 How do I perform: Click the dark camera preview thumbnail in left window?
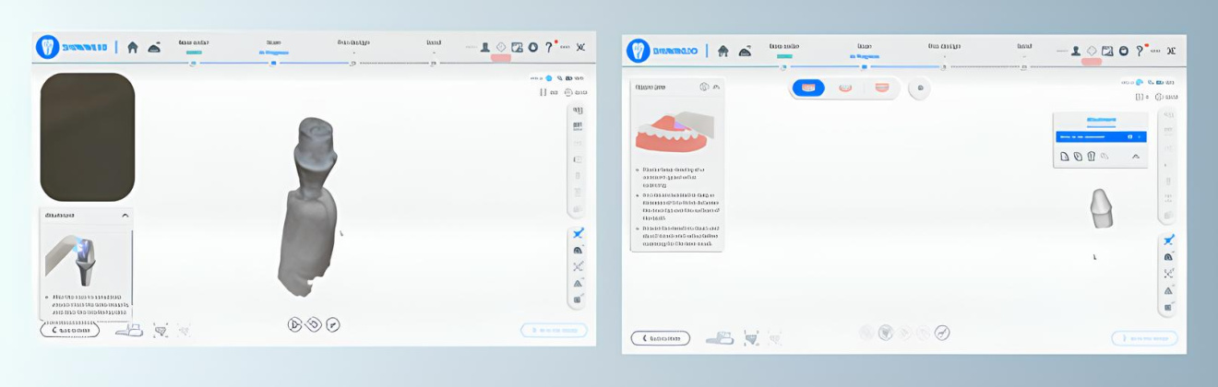pos(88,137)
